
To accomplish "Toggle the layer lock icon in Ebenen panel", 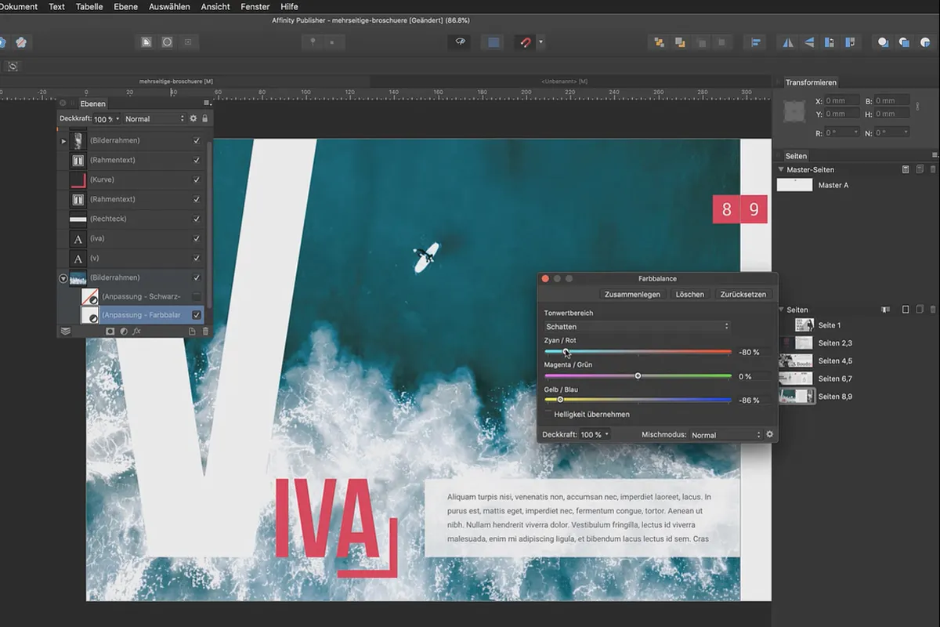I will [x=204, y=118].
